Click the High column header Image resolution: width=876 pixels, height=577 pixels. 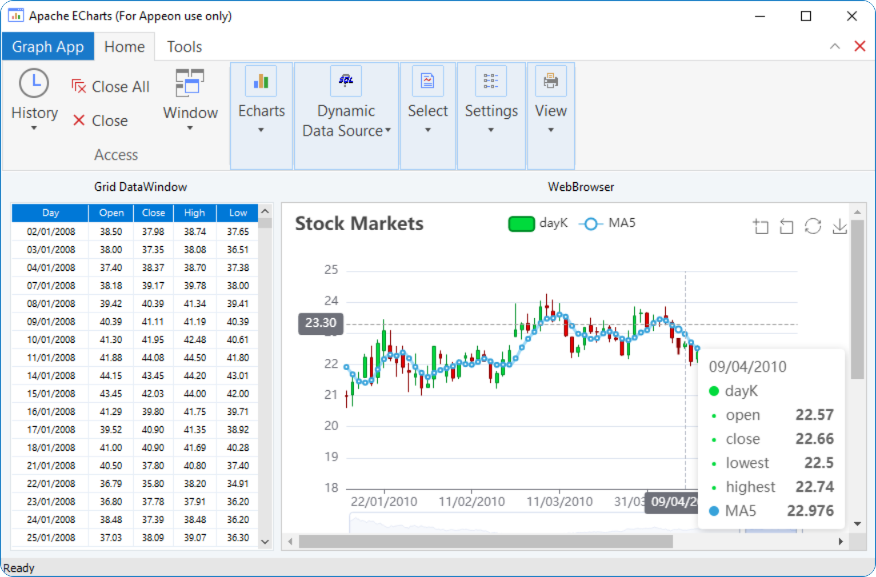194,213
